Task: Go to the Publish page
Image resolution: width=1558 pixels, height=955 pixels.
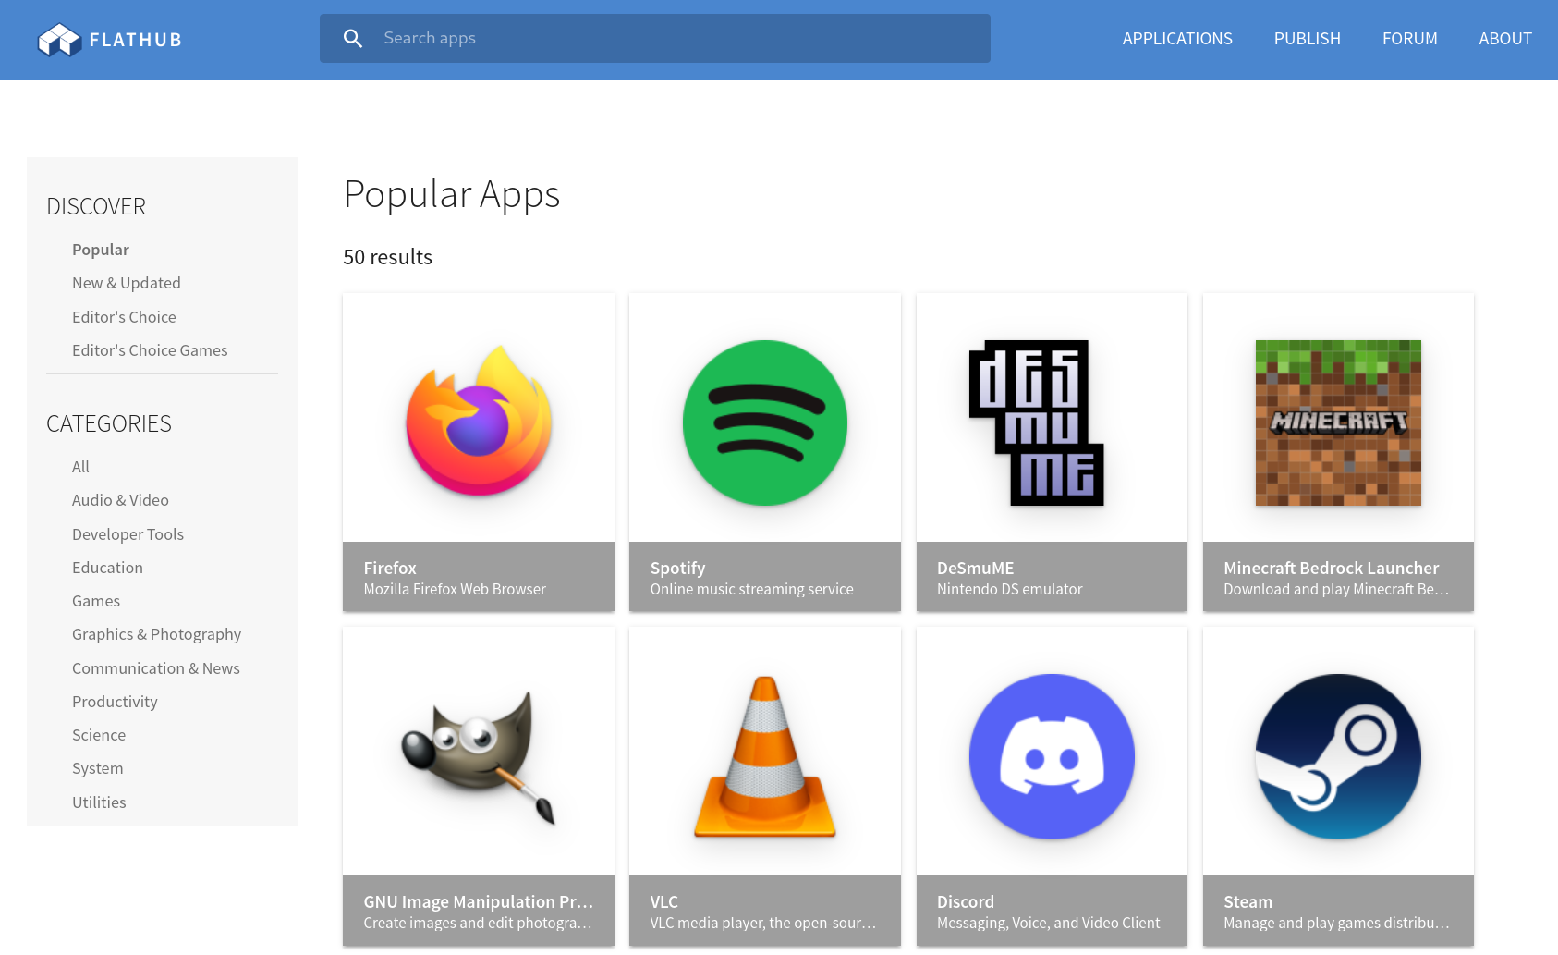Action: 1307,39
